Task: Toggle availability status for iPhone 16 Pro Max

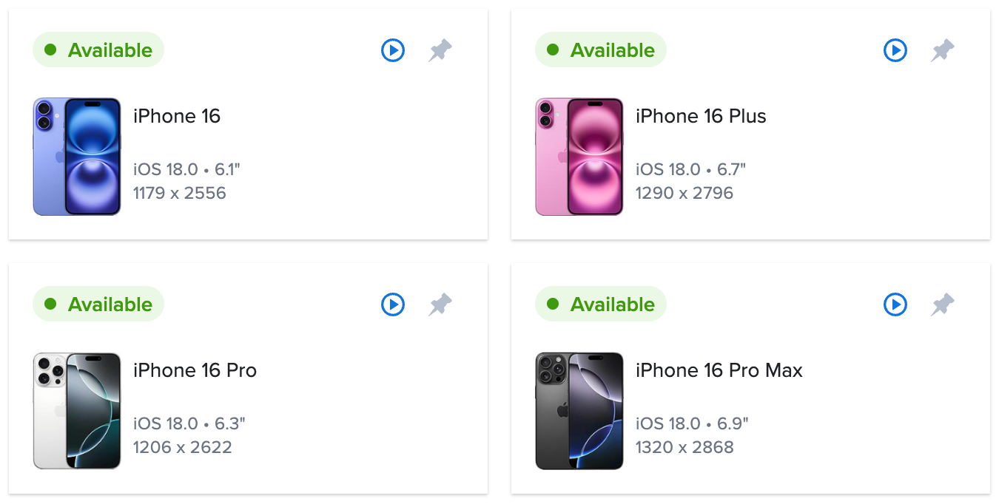Action: (601, 304)
